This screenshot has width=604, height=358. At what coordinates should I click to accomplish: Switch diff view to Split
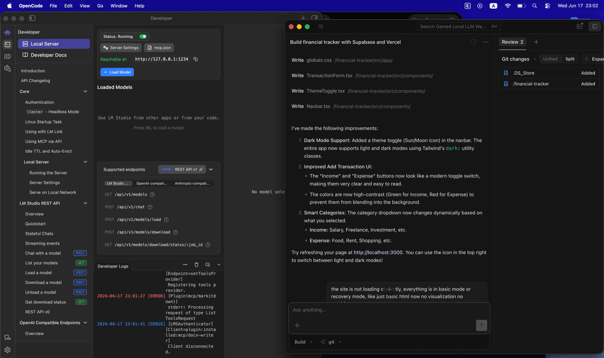570,59
